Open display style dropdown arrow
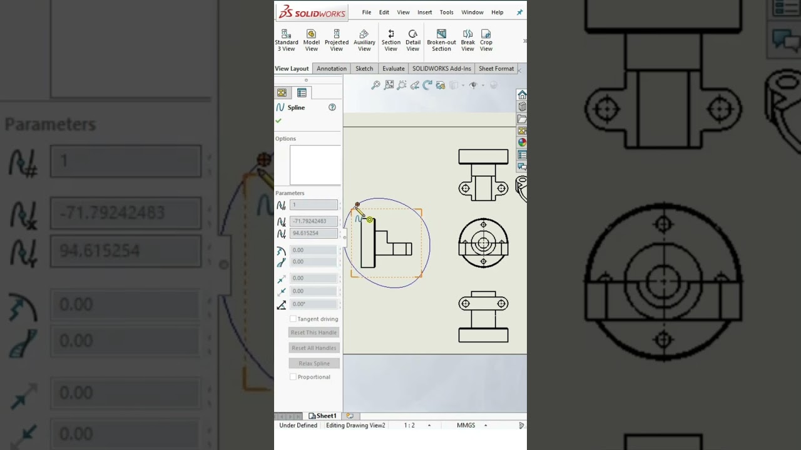 pyautogui.click(x=464, y=86)
